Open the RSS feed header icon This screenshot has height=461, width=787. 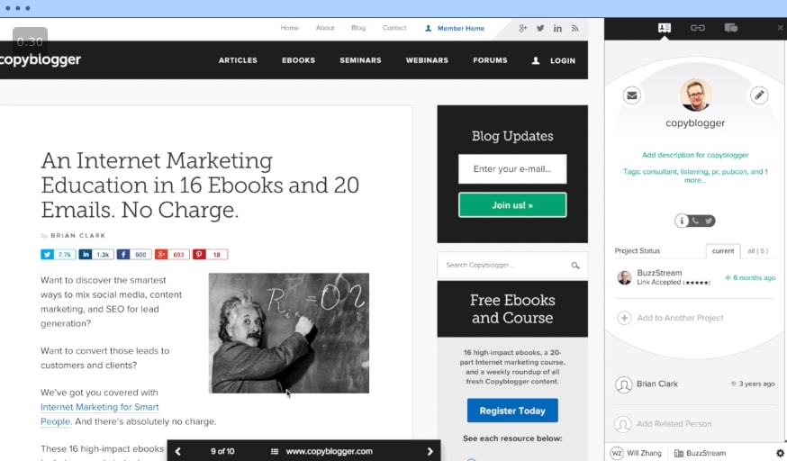574,28
